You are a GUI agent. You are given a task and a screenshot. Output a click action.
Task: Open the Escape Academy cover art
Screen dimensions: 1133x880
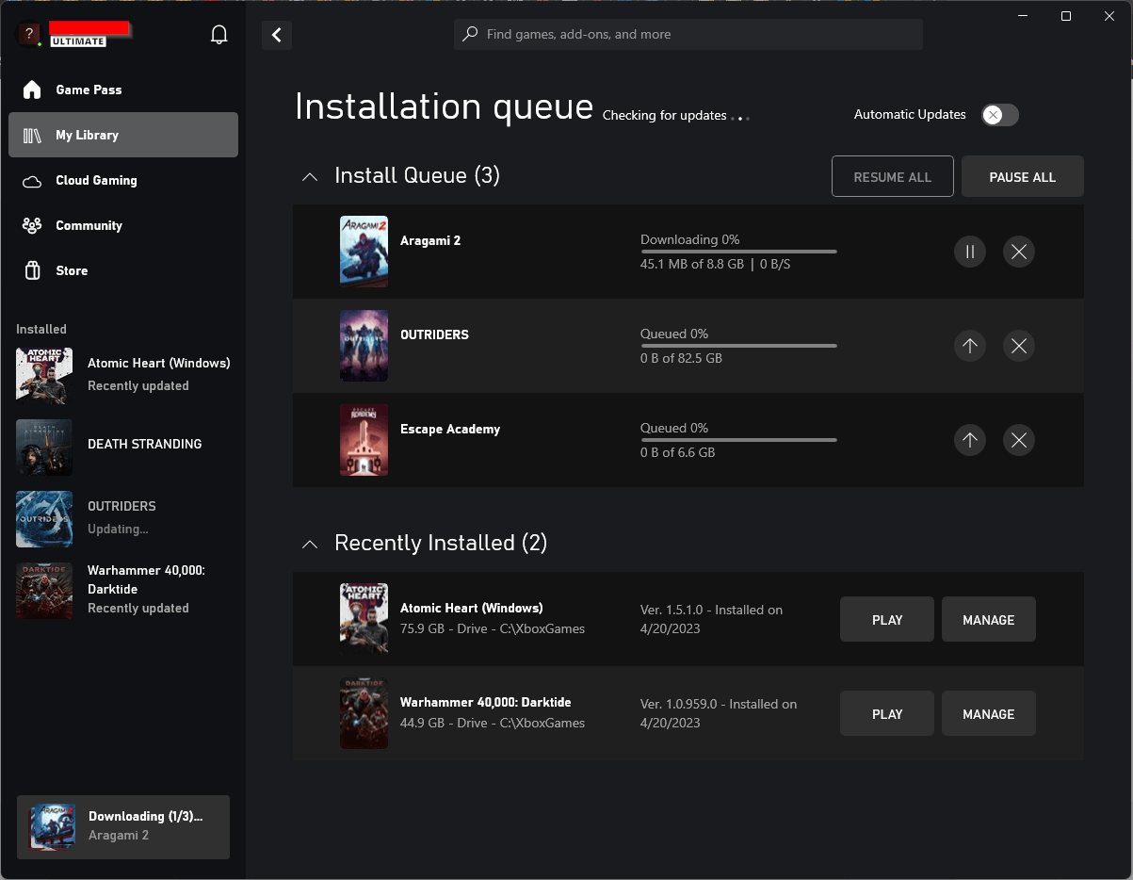[x=364, y=440]
